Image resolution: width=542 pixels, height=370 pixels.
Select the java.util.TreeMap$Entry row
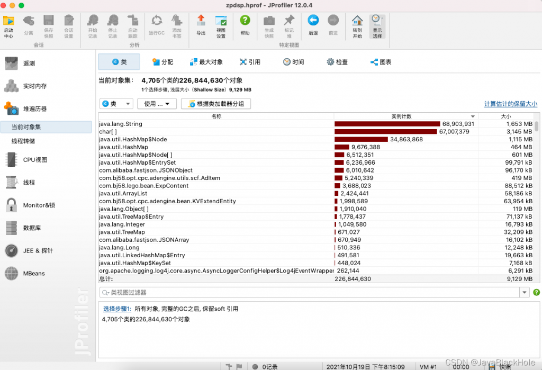316,216
